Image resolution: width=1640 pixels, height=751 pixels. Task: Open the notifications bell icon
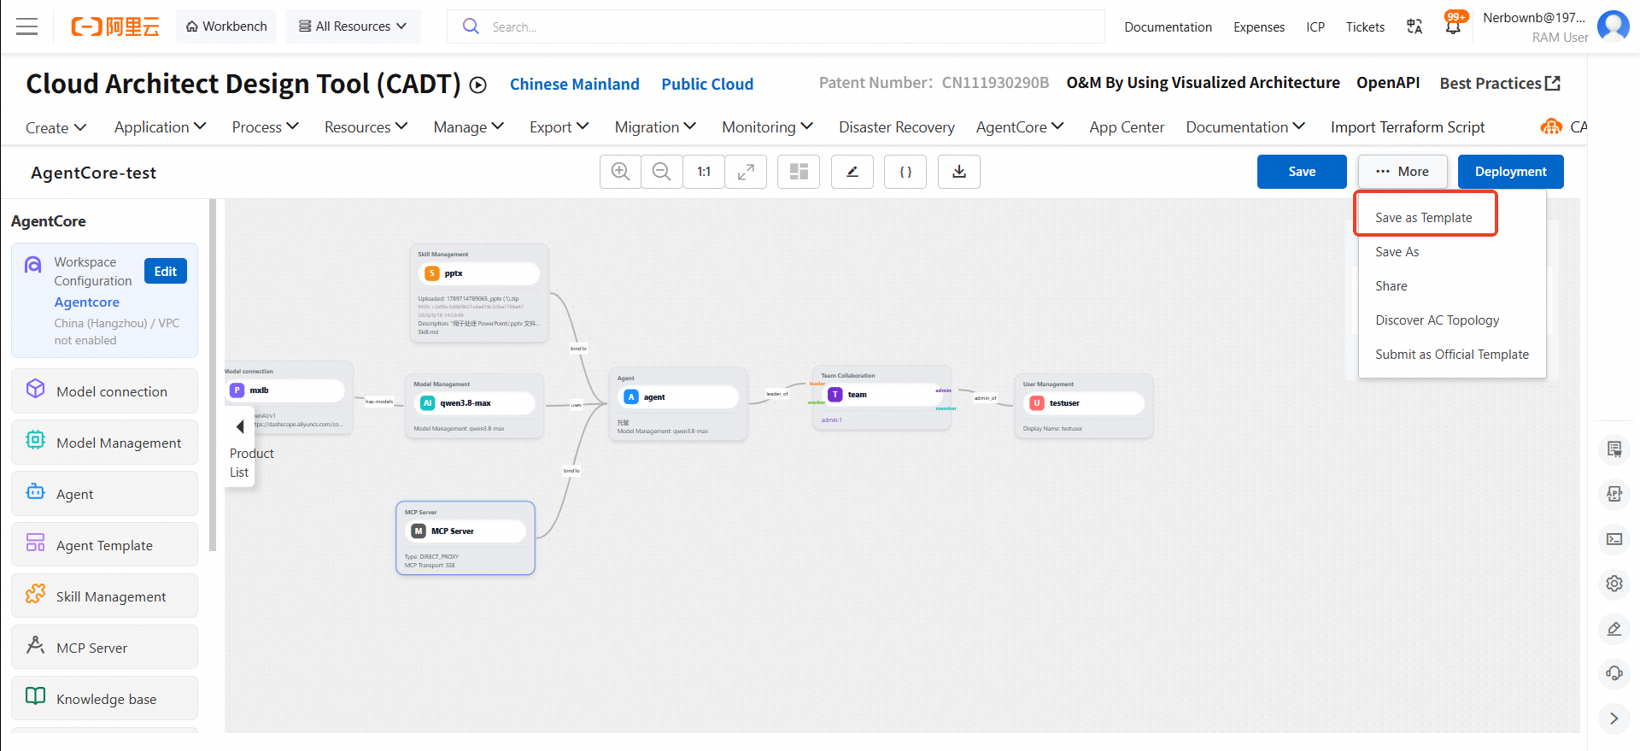click(x=1453, y=26)
